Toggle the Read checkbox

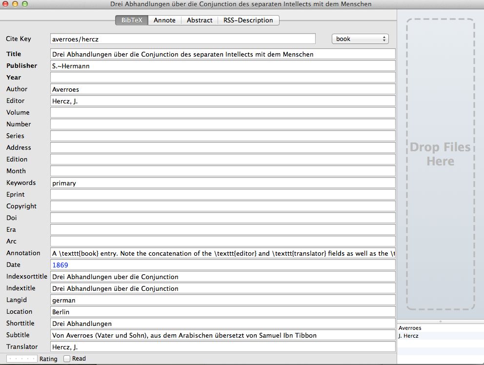click(x=67, y=359)
